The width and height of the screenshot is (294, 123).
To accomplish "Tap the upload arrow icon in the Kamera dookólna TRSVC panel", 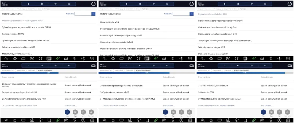I will (83, 59).
